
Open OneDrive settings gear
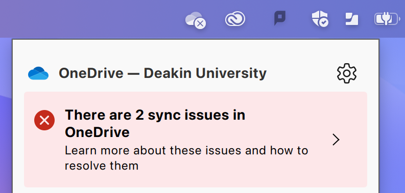347,73
